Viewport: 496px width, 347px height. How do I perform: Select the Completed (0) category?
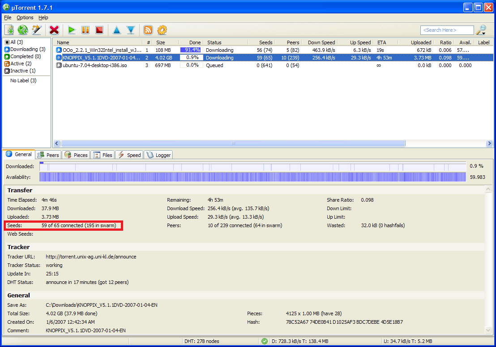pos(25,56)
